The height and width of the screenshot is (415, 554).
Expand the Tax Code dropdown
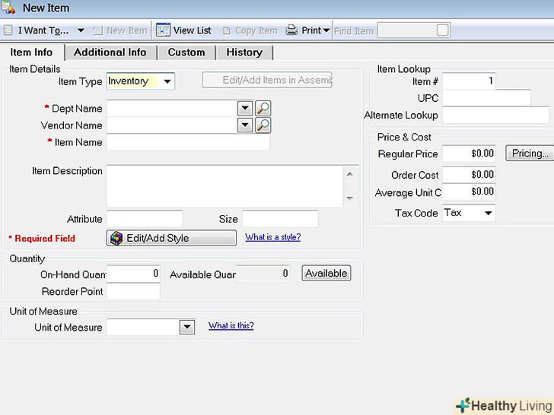(x=489, y=213)
